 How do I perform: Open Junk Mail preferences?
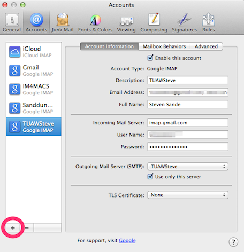pyautogui.click(x=63, y=22)
